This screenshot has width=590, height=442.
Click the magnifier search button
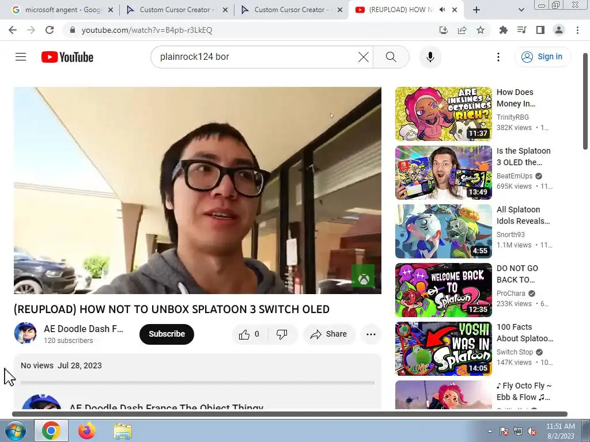click(x=391, y=57)
